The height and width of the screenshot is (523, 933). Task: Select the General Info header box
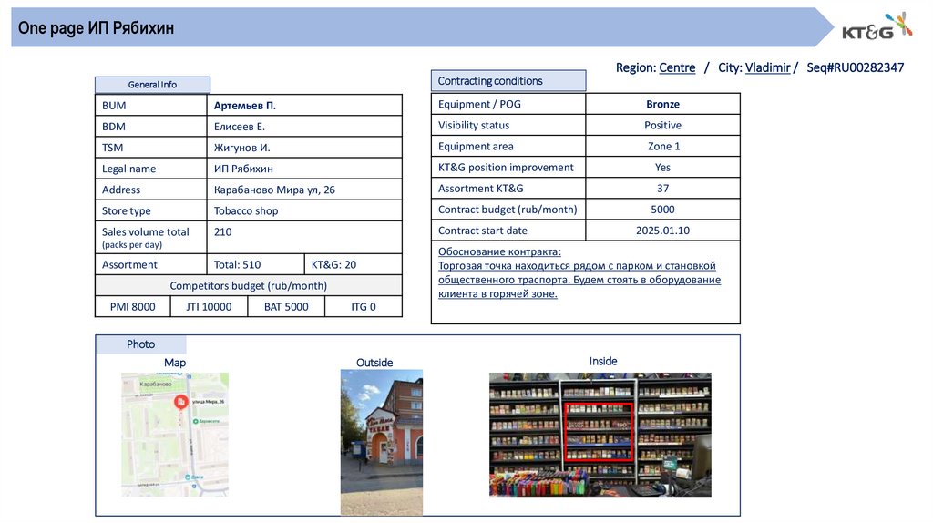pos(152,85)
